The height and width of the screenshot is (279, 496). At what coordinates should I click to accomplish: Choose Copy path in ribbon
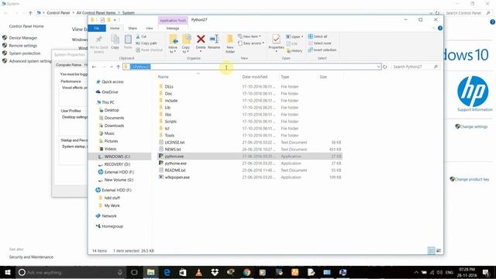tap(146, 43)
